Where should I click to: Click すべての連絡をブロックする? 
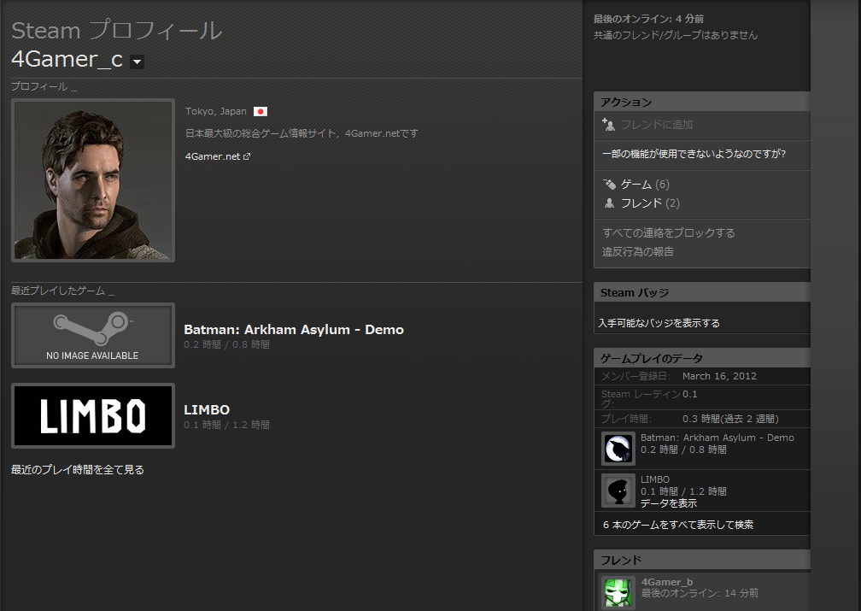[668, 233]
